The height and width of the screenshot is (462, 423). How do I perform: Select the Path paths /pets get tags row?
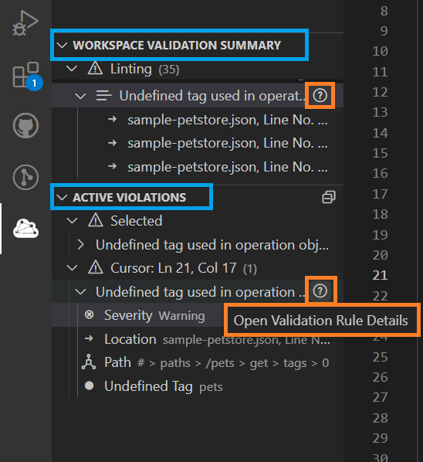[x=205, y=362]
